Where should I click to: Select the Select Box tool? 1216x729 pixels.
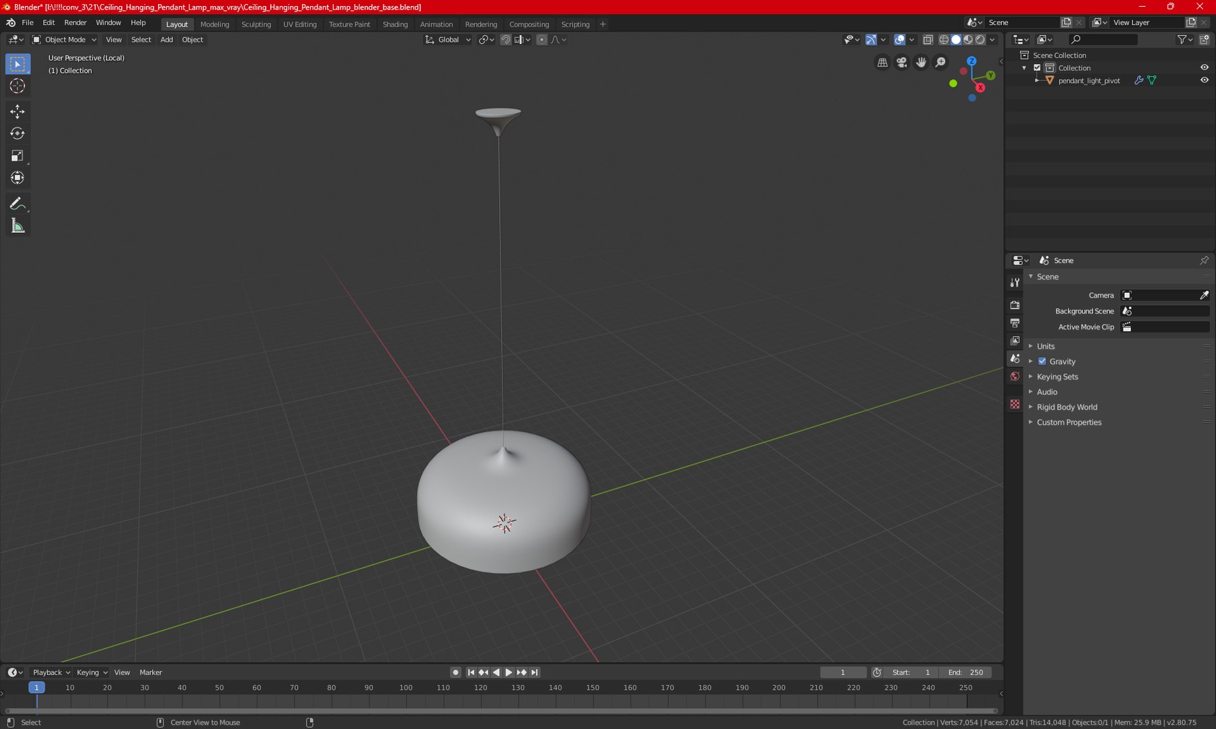(18, 64)
